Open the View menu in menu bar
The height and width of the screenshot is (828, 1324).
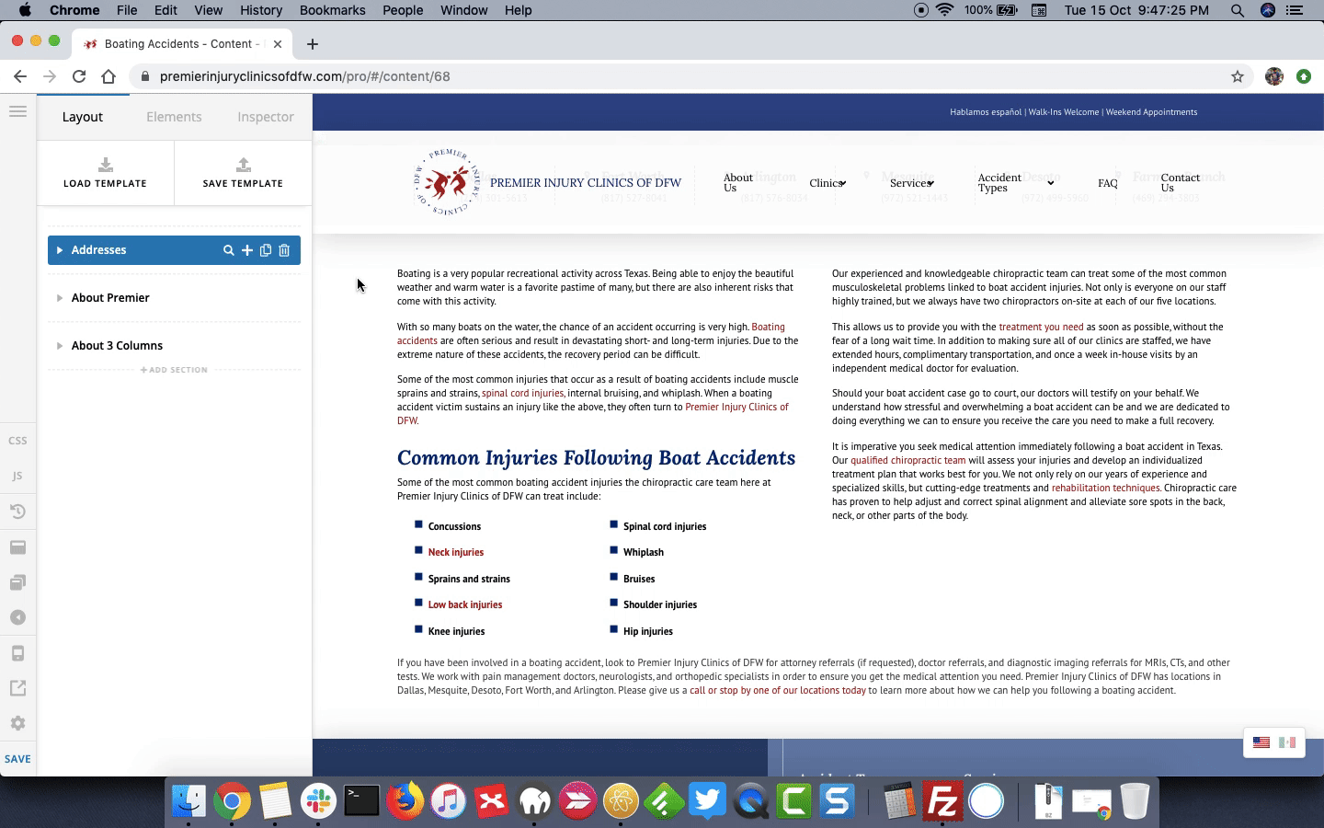click(209, 10)
